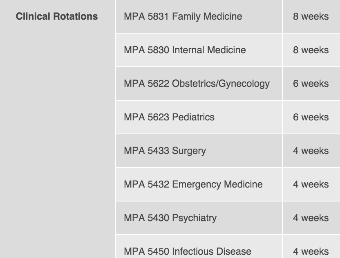
Task: Click the Clinical Rotations heading
Action: [x=57, y=16]
